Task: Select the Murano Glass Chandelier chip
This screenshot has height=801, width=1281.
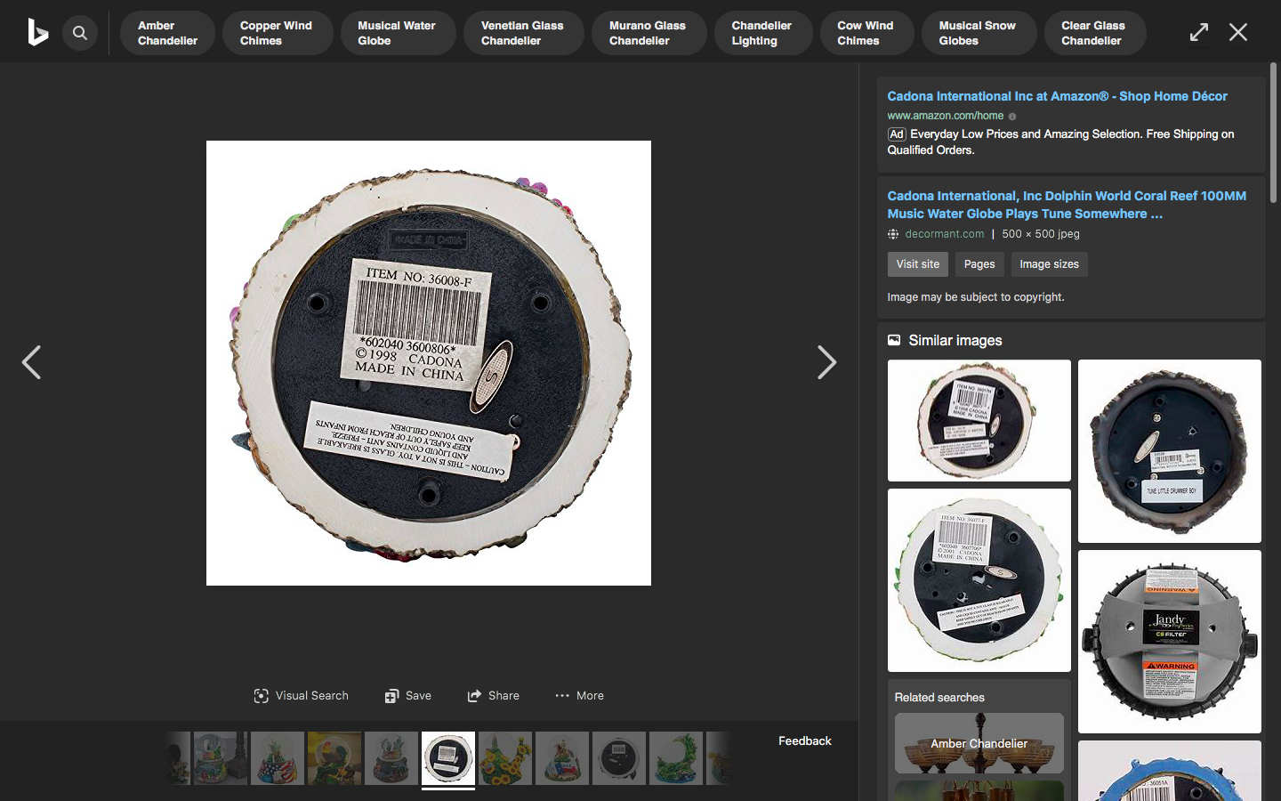Action: [x=649, y=33]
